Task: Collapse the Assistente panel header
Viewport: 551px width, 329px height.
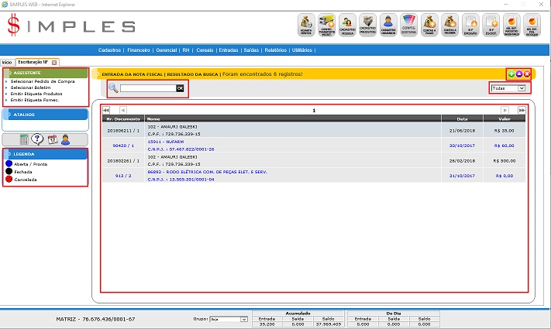Action: point(46,72)
